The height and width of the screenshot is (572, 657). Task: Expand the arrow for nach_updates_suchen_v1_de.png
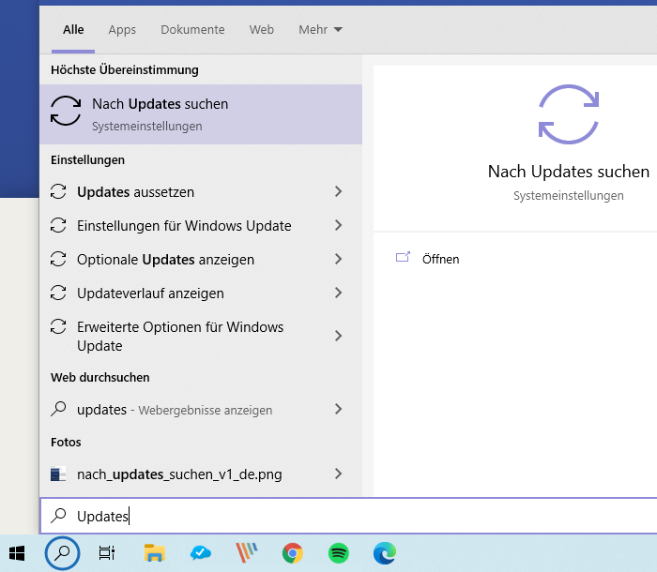[339, 474]
